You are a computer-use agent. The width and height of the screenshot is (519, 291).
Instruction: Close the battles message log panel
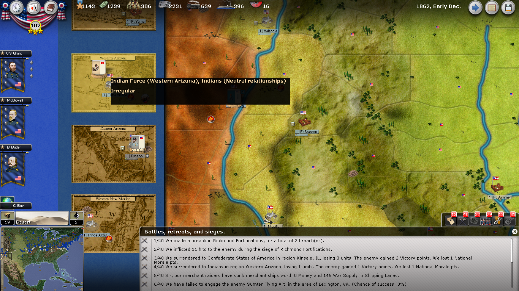[x=514, y=232]
